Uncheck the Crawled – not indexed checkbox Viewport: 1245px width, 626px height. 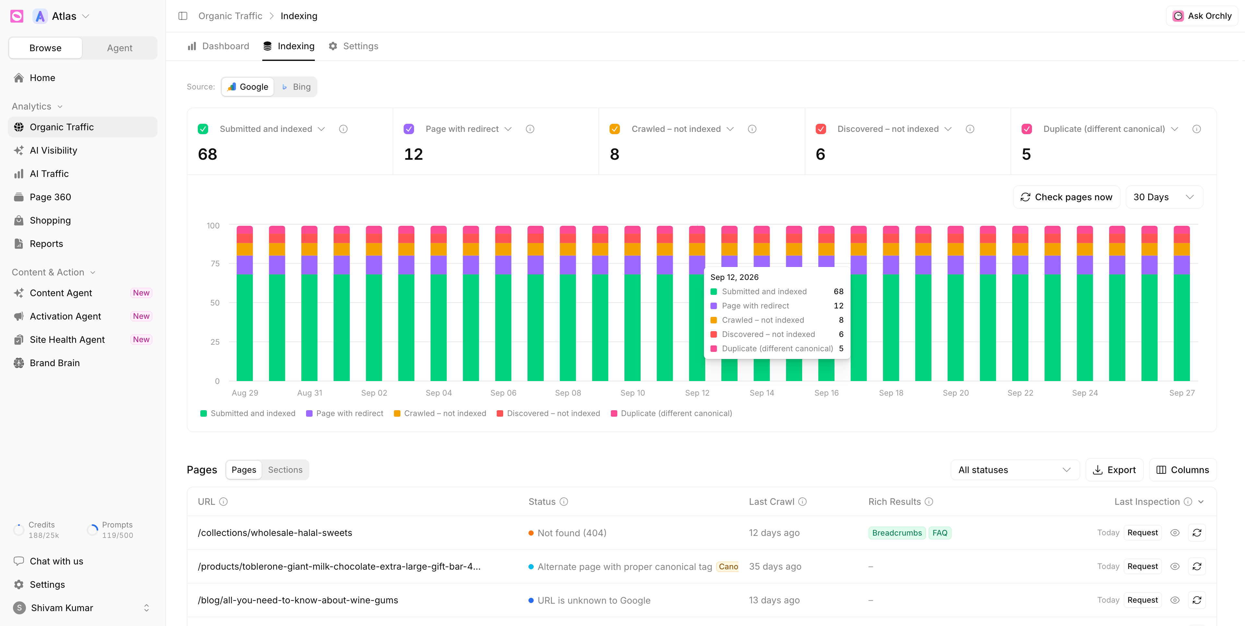pos(615,129)
